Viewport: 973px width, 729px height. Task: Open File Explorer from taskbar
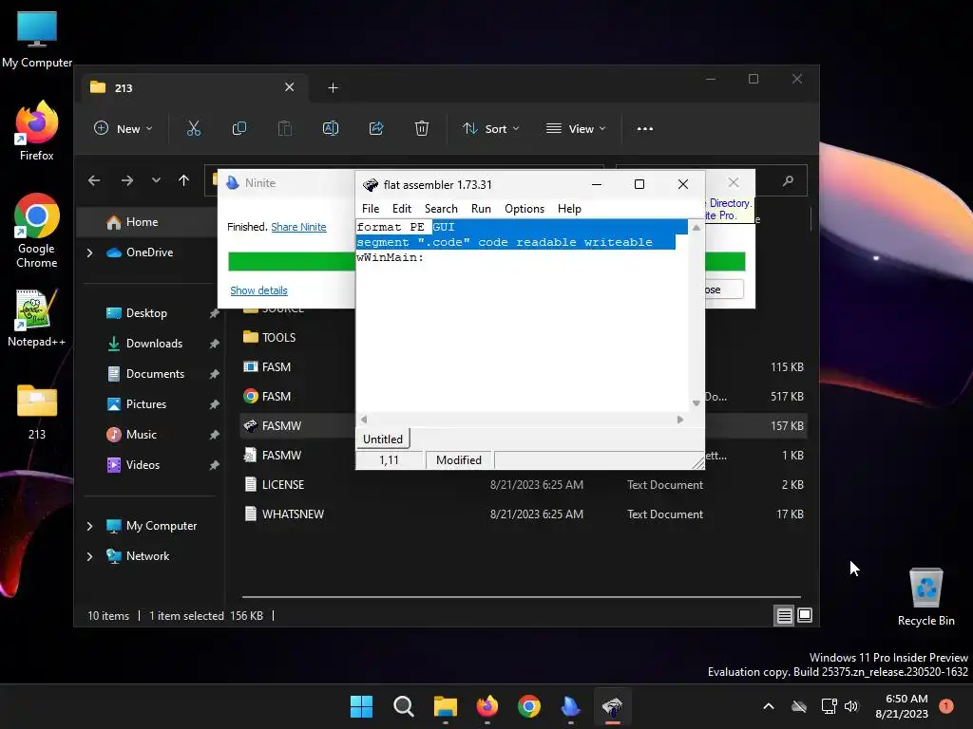[445, 706]
